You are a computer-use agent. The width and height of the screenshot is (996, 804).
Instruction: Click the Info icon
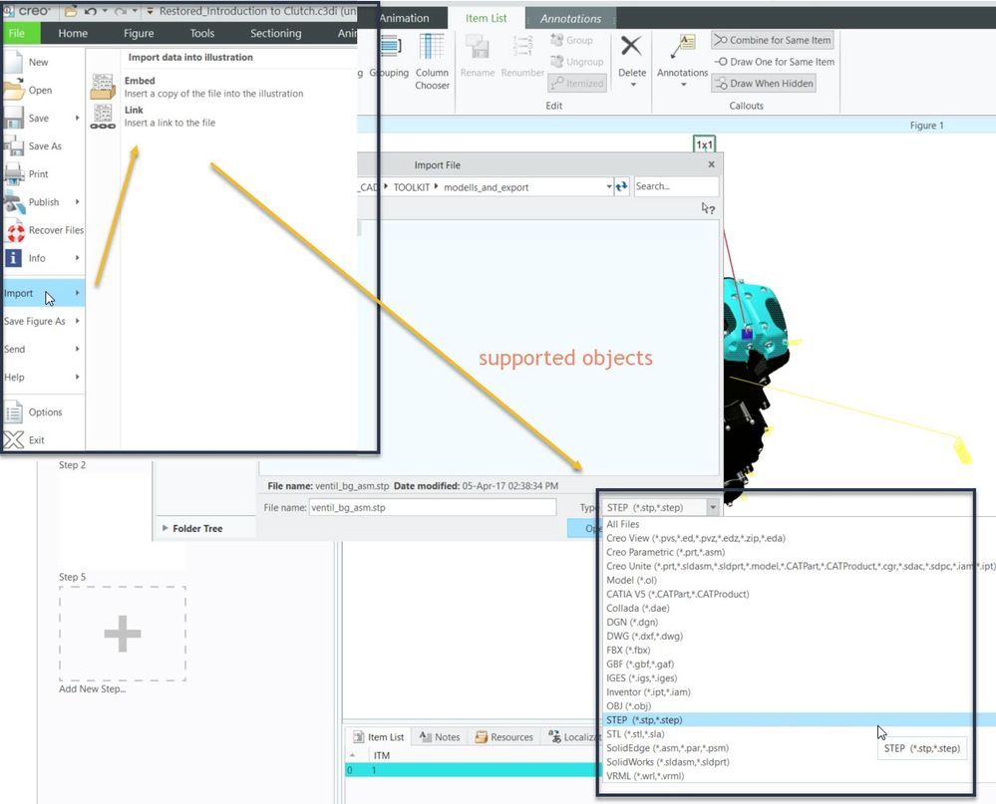(x=13, y=258)
